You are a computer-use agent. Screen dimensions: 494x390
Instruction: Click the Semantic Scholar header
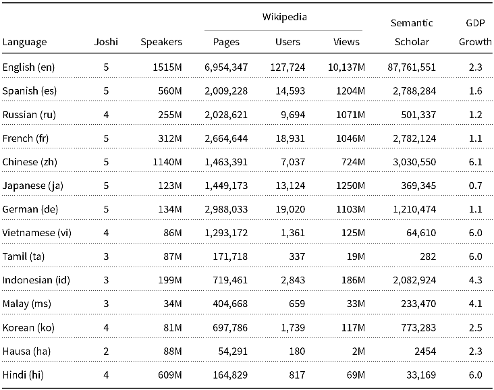click(x=412, y=32)
